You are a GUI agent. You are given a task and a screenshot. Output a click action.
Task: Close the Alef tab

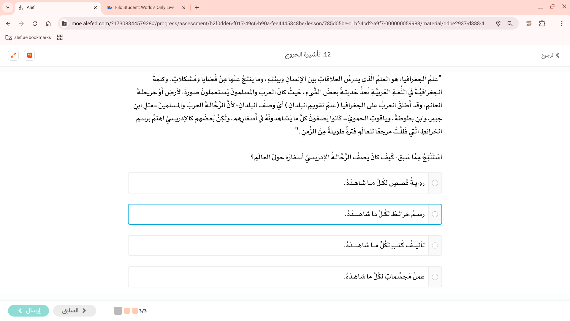95,8
